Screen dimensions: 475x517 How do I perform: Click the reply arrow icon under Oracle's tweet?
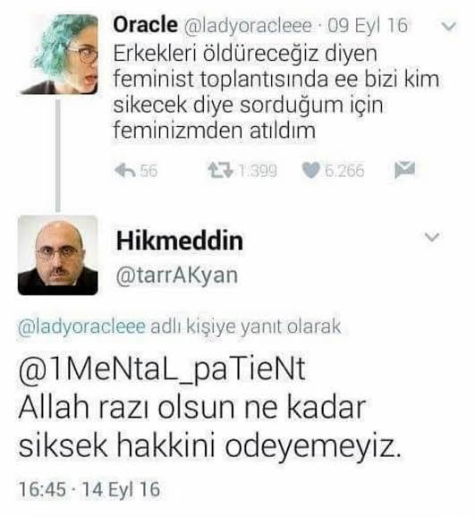(x=125, y=171)
